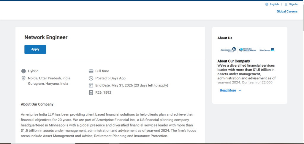This screenshot has width=304, height=144.
Task: Click the Hybrid globe icon
Action: [x=23, y=71]
